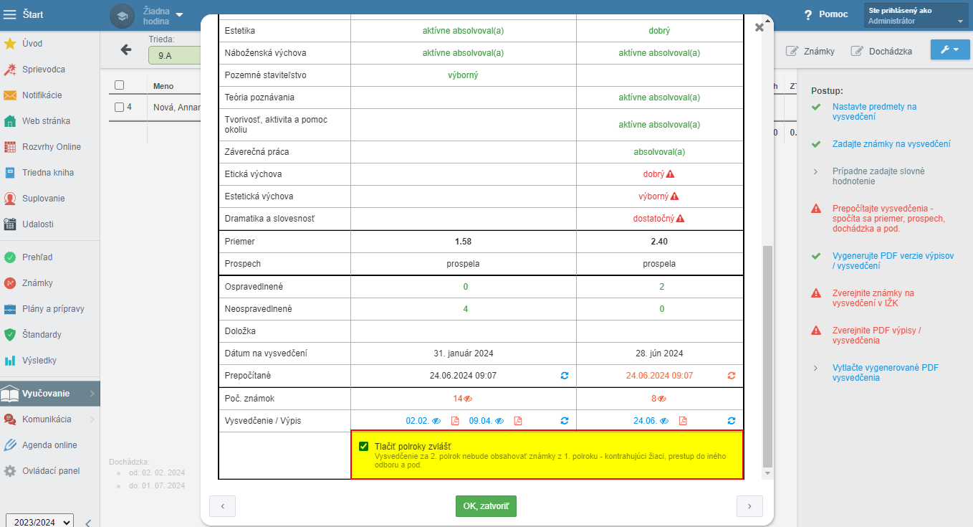Check the box for student Nová, Anna
This screenshot has width=973, height=527.
[120, 108]
